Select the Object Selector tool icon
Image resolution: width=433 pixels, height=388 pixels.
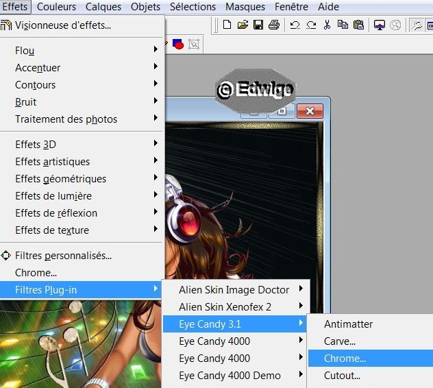pos(194,45)
